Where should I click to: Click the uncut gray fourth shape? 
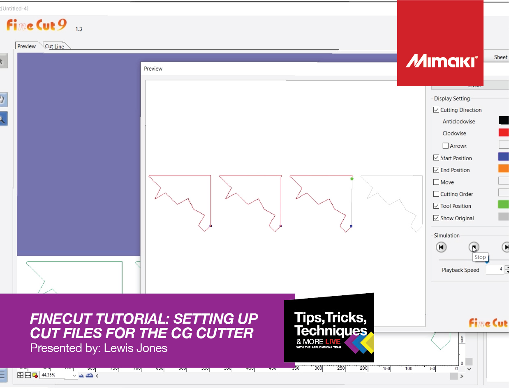tap(391, 203)
